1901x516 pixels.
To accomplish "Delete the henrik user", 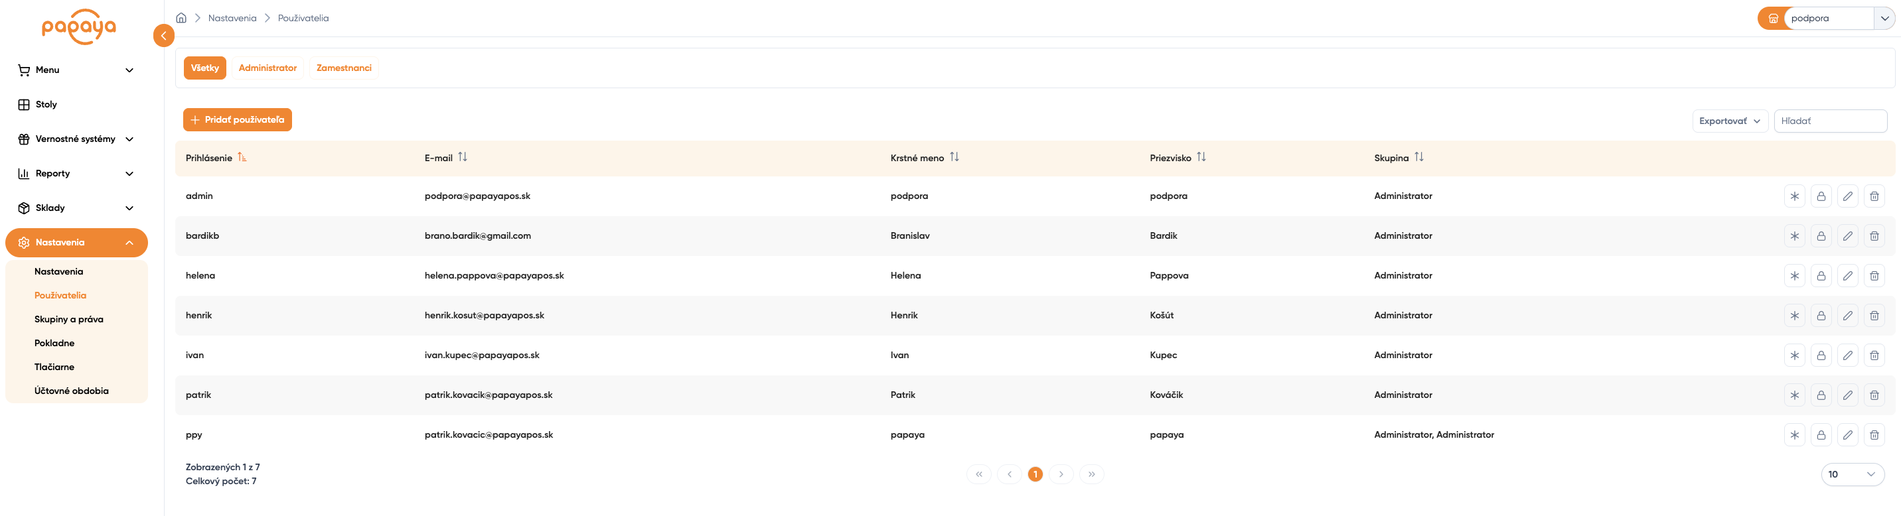I will 1874,316.
